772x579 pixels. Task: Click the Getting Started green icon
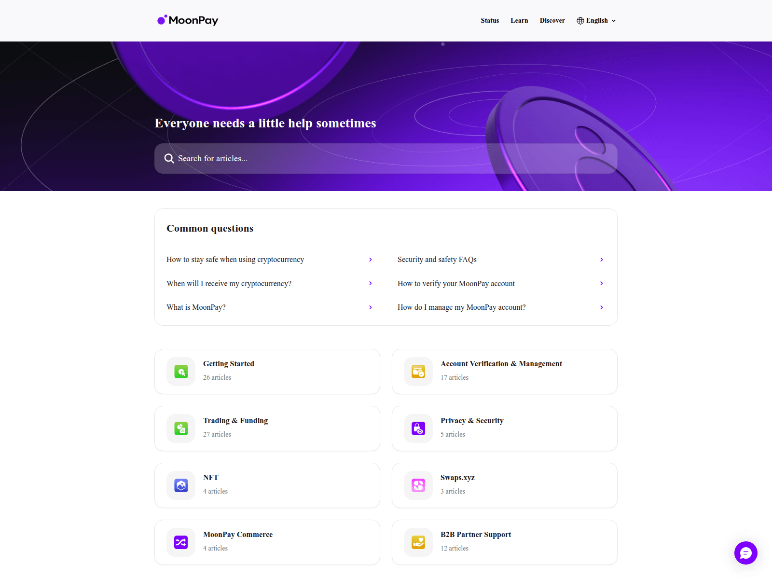coord(181,372)
